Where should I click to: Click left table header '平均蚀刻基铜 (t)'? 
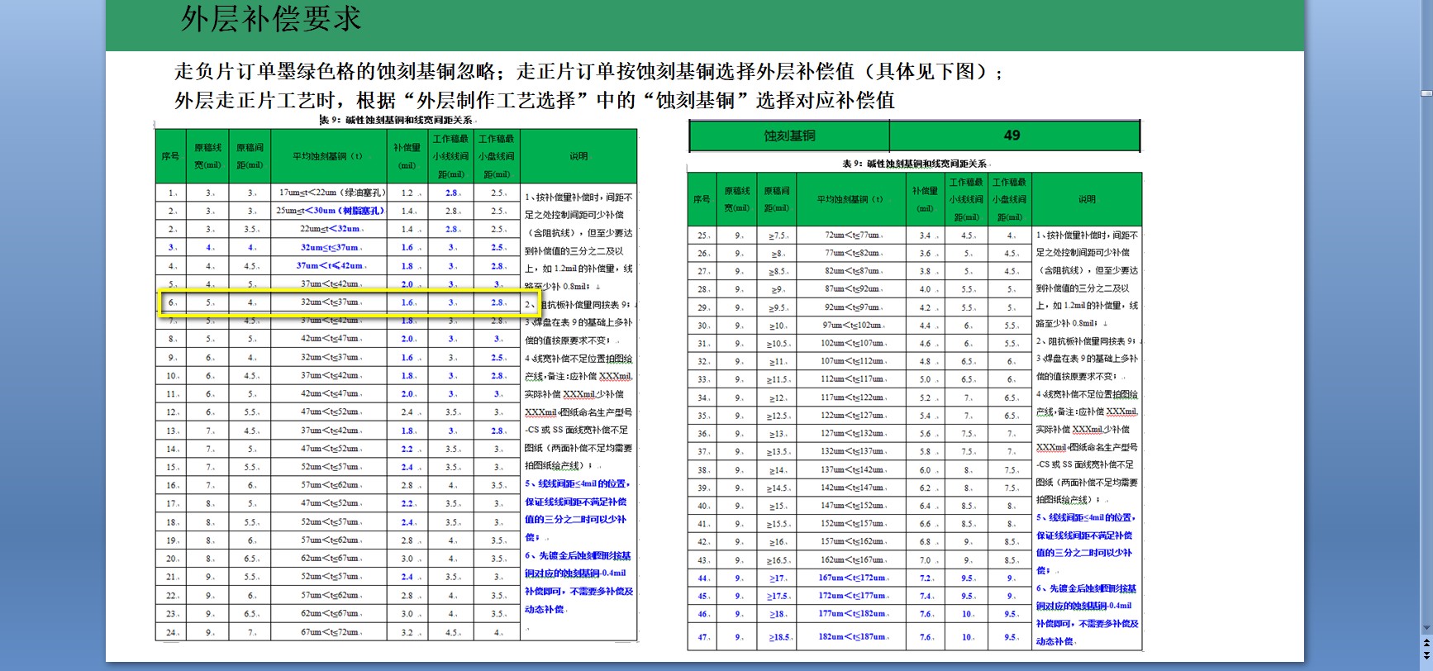(x=328, y=156)
